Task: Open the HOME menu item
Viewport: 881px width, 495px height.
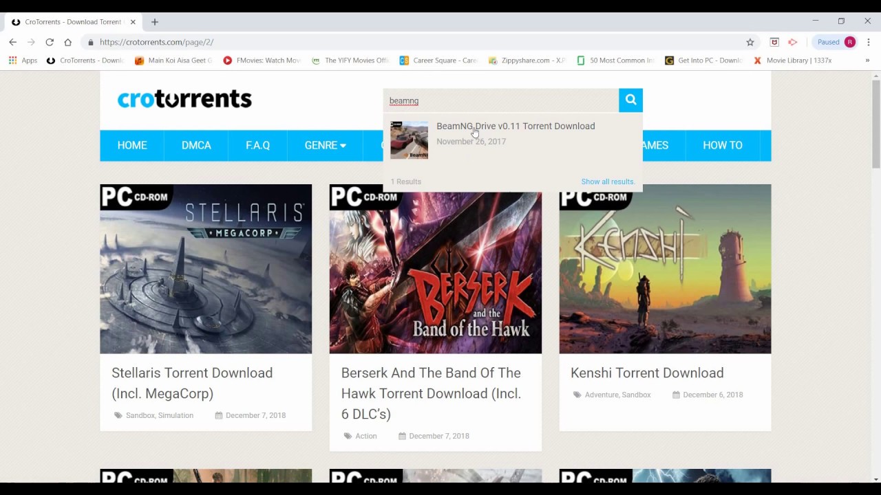Action: click(132, 145)
